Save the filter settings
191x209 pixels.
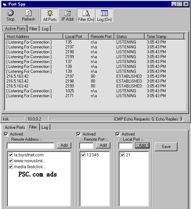coord(166,147)
